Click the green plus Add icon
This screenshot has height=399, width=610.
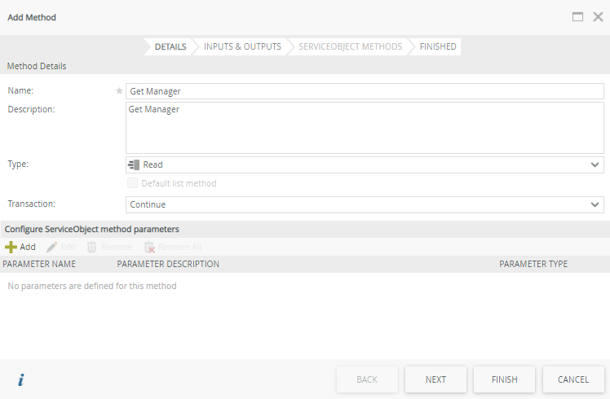[x=11, y=247]
